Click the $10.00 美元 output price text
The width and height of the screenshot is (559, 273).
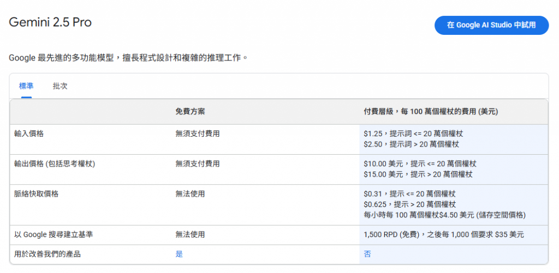coord(420,163)
